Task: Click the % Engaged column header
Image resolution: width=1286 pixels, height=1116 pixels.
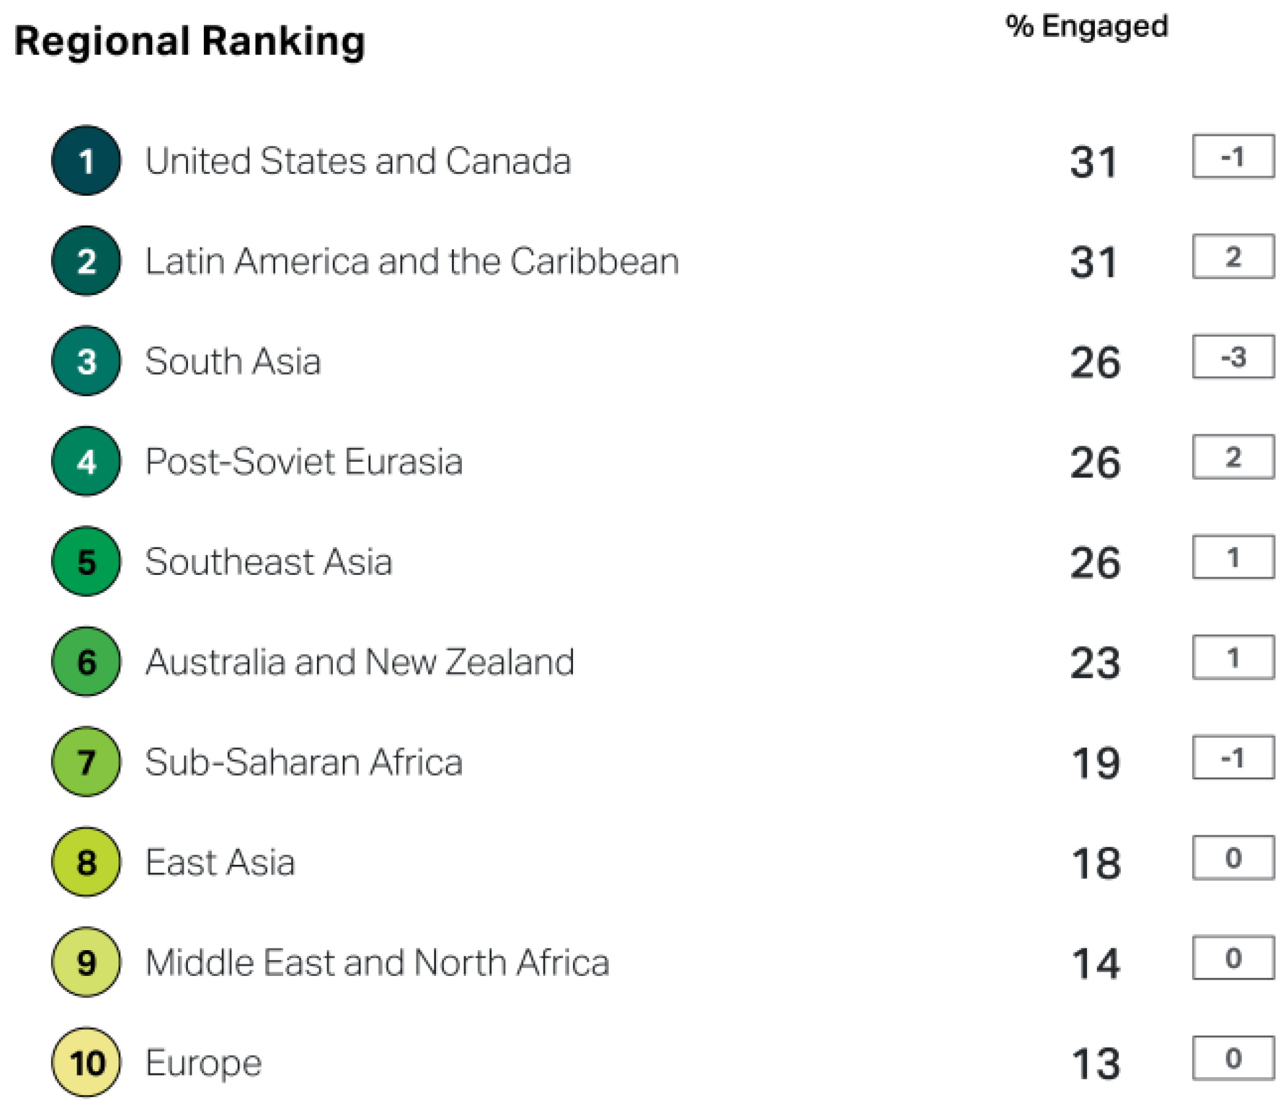Action: pos(1087,27)
